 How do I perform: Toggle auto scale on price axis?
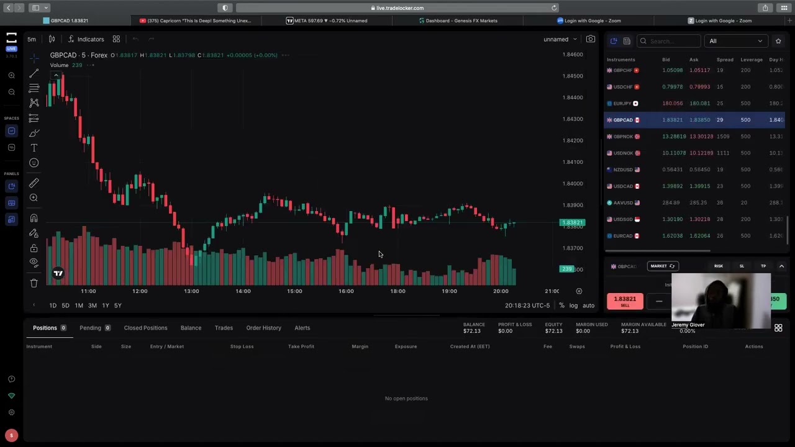point(588,305)
